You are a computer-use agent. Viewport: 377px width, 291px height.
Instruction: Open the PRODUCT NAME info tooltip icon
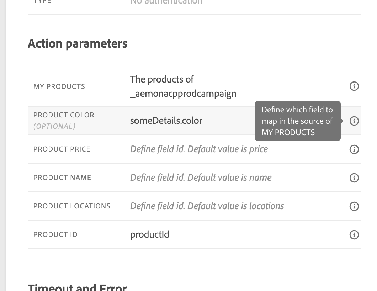(x=354, y=178)
